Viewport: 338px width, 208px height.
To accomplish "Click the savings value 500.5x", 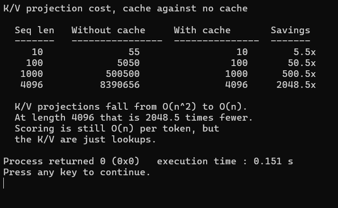I will click(x=299, y=74).
